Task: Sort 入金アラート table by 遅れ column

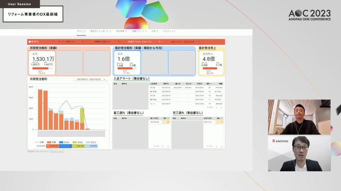Action: click(209, 84)
